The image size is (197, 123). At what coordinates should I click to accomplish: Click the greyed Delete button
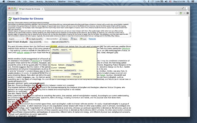coord(81,70)
